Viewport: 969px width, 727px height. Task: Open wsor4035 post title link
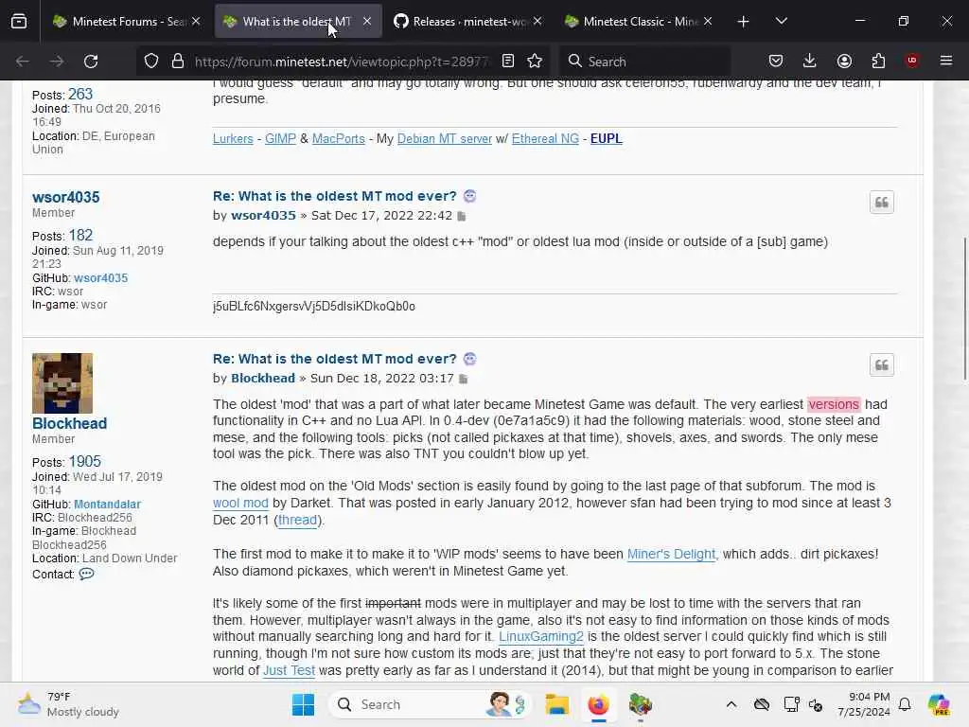(x=334, y=196)
